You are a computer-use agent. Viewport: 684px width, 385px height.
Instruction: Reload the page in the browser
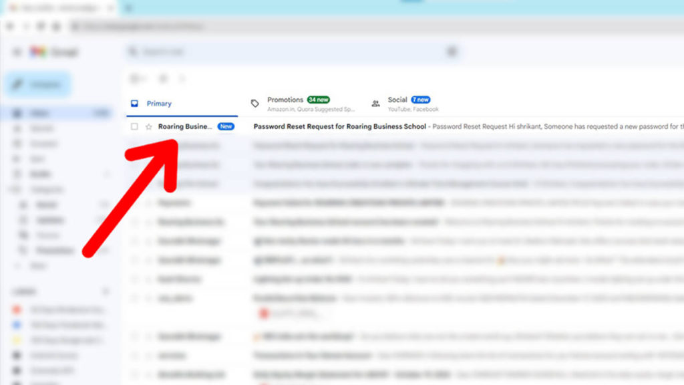pyautogui.click(x=41, y=27)
